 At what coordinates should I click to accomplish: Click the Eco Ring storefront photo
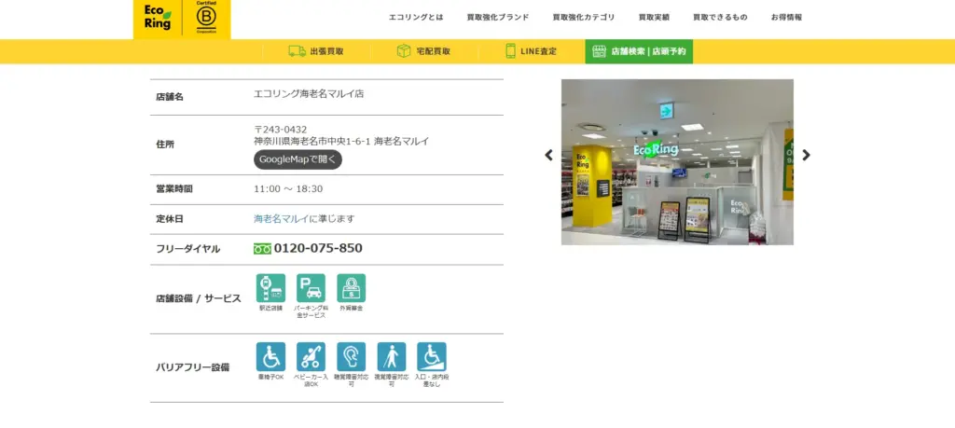pos(677,162)
